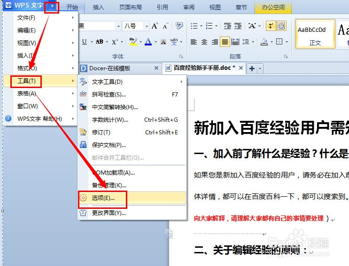Toggle show paragraph marks button
This screenshot has width=349, height=266.
(271, 26)
